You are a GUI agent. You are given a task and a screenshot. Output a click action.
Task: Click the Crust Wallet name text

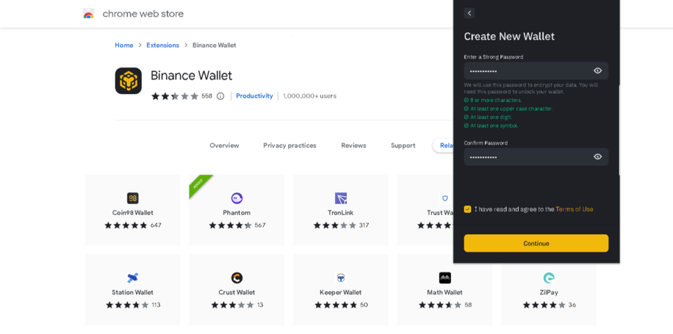tap(237, 293)
